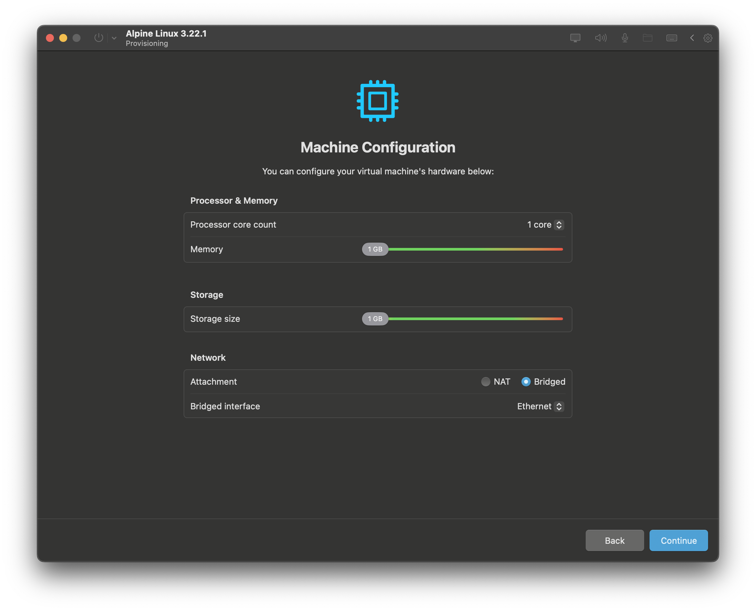
Task: Click the keyboard toolbar icon
Action: 671,38
